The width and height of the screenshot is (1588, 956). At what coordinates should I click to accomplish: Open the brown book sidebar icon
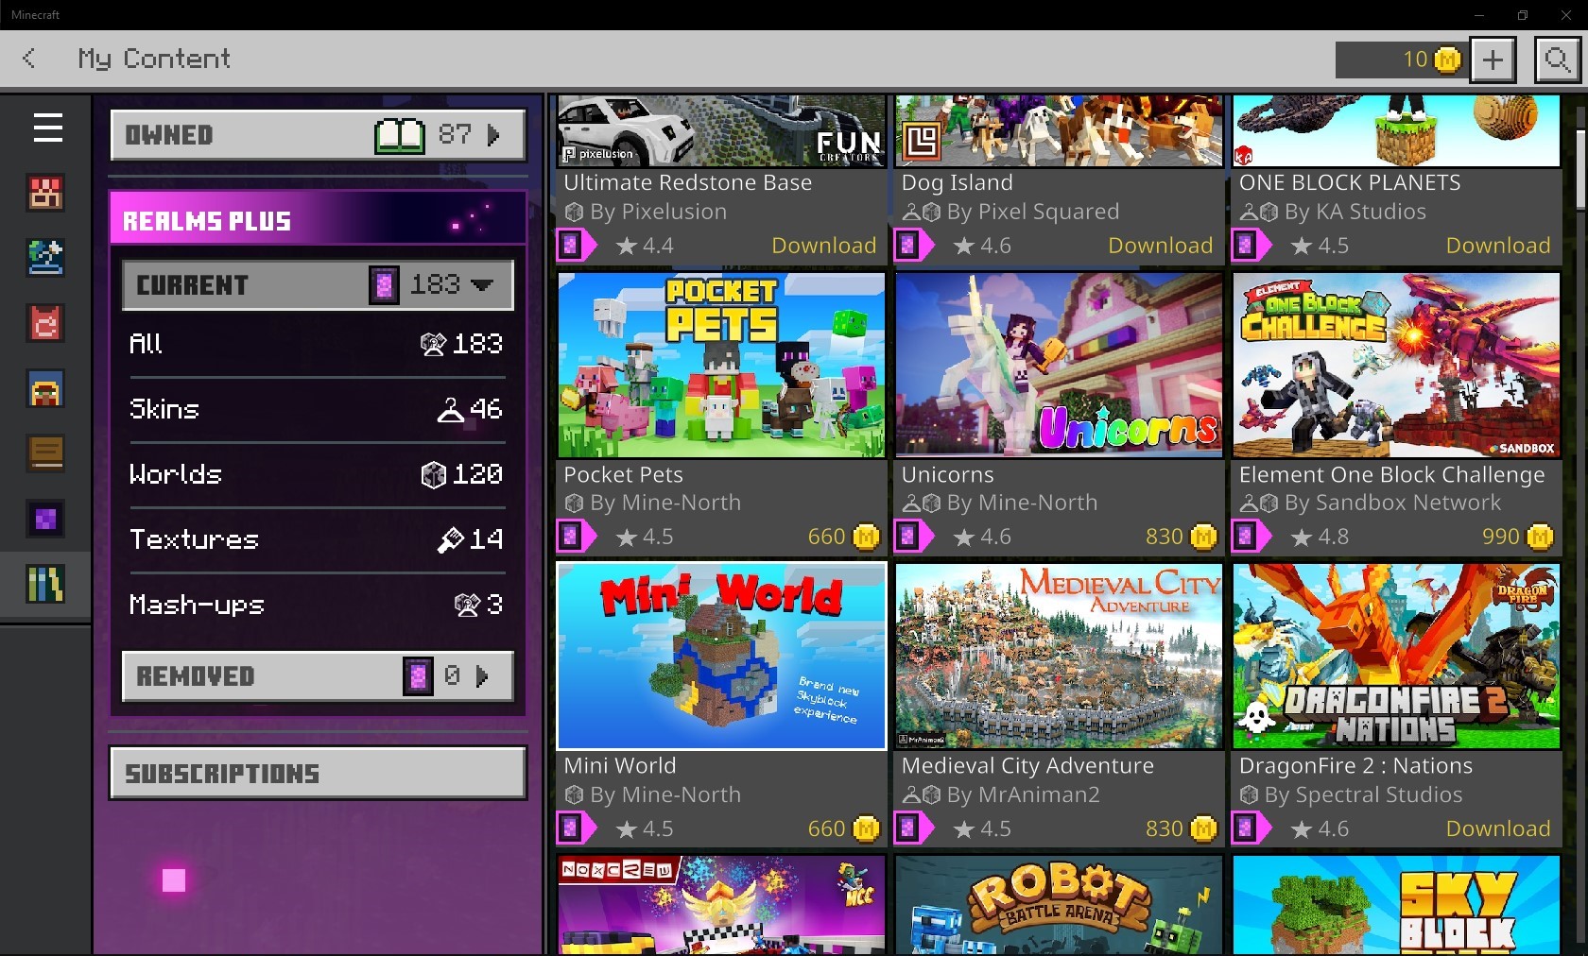pyautogui.click(x=46, y=453)
